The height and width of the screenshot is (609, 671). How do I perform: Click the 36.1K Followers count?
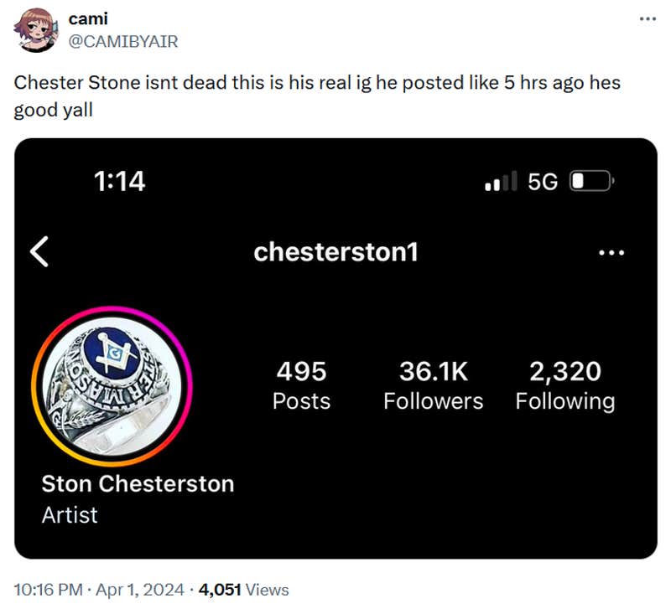434,385
